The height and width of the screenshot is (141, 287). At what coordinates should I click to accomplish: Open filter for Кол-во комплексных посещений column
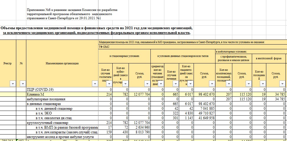tap(228, 84)
